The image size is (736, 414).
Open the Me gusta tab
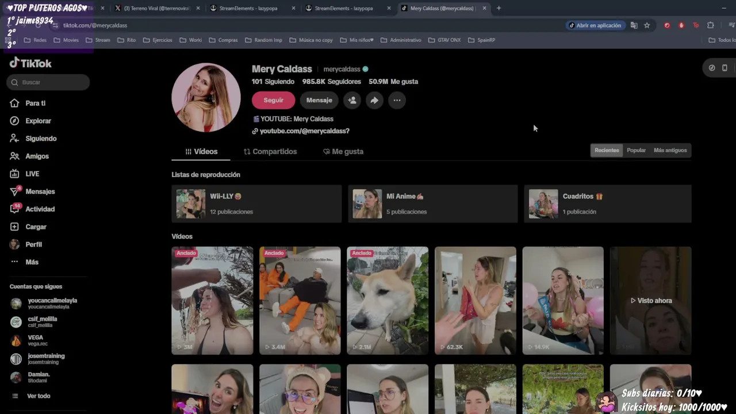[343, 152]
